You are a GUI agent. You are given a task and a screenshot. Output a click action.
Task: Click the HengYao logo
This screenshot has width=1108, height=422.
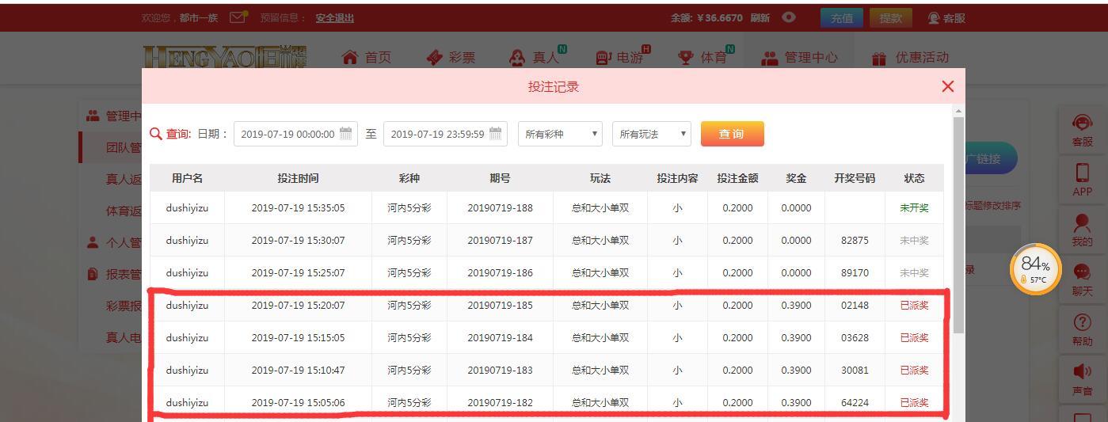pyautogui.click(x=225, y=56)
